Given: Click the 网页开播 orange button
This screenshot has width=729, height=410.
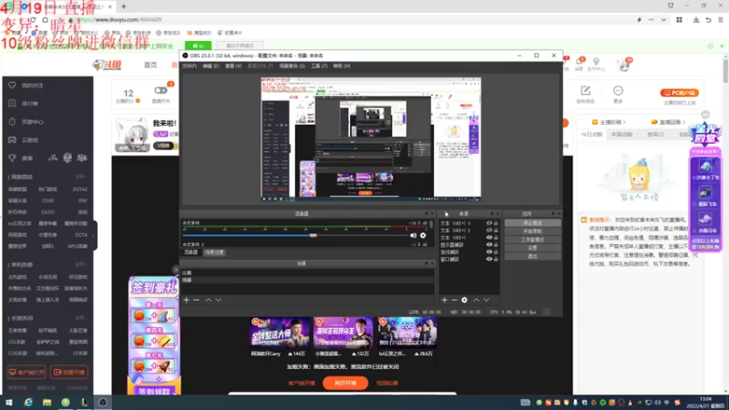Looking at the screenshot, I should tap(345, 383).
